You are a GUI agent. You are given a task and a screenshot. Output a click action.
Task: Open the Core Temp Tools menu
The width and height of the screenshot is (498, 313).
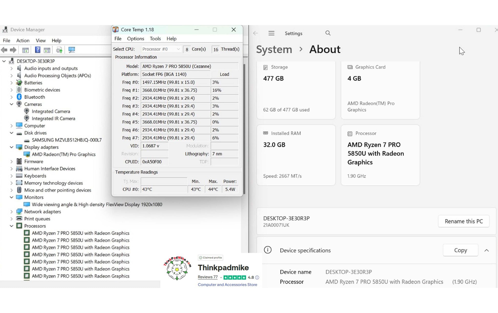tap(155, 39)
